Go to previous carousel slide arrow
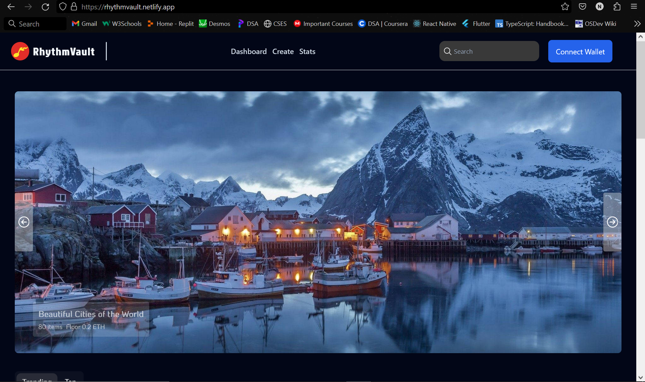 (x=24, y=222)
